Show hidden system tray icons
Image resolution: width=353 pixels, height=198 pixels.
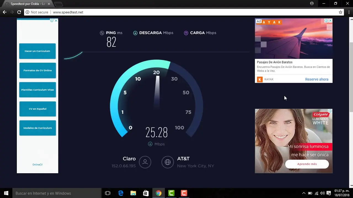(x=304, y=193)
